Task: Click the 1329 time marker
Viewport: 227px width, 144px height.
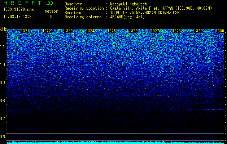Action: tap(198, 31)
